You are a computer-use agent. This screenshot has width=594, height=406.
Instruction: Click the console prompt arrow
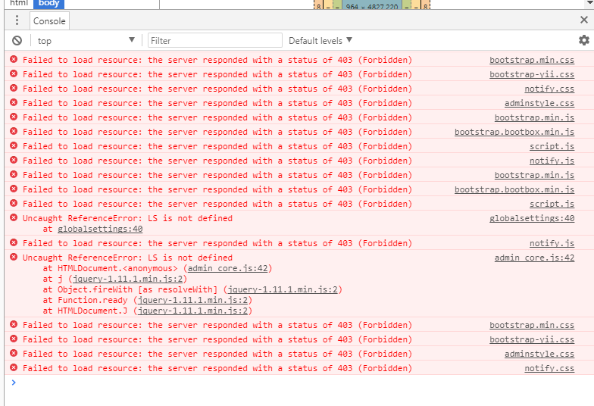click(13, 383)
